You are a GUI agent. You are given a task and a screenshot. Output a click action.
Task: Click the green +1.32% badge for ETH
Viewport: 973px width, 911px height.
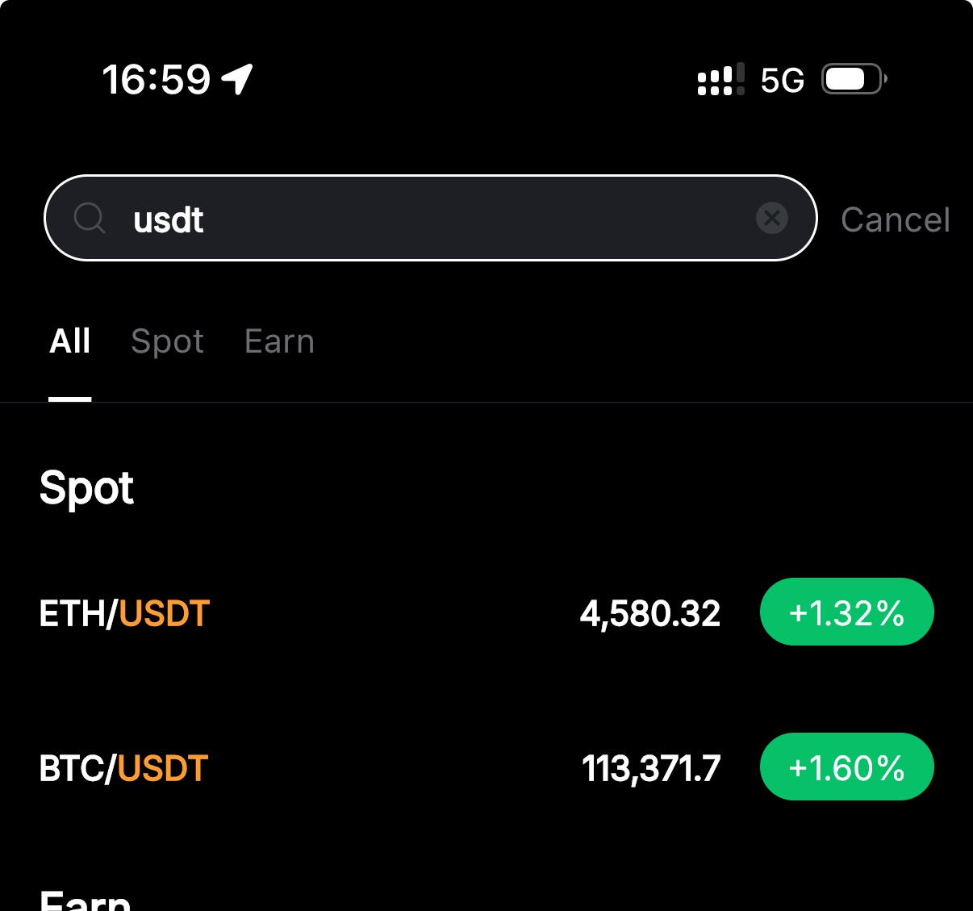846,612
